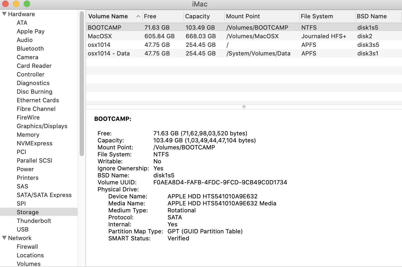
Task: Open FireWire hardware info
Action: (28, 117)
